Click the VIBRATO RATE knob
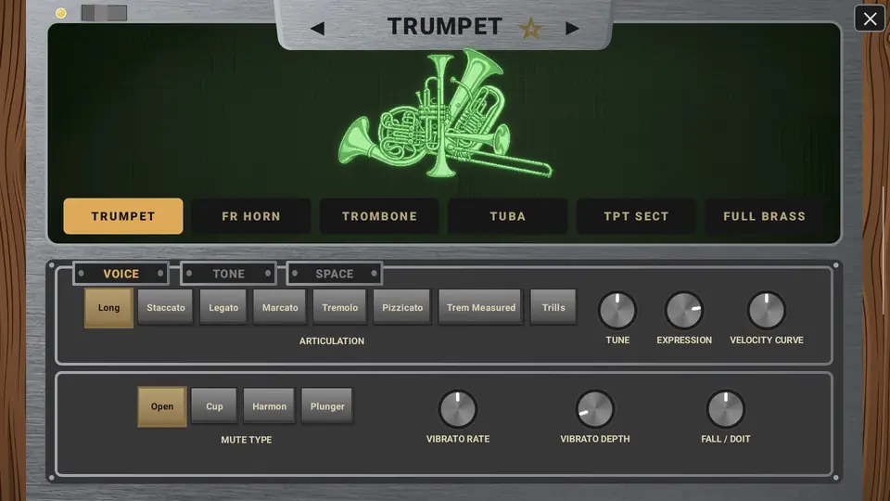Image resolution: width=890 pixels, height=501 pixels. click(457, 409)
